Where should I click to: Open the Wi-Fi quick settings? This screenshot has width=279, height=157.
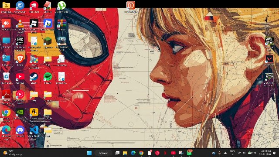click(x=239, y=153)
